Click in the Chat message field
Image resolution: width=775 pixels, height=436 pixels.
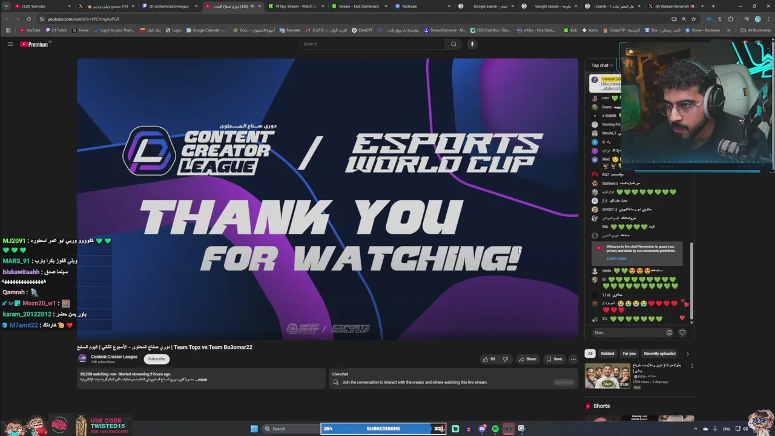point(627,332)
